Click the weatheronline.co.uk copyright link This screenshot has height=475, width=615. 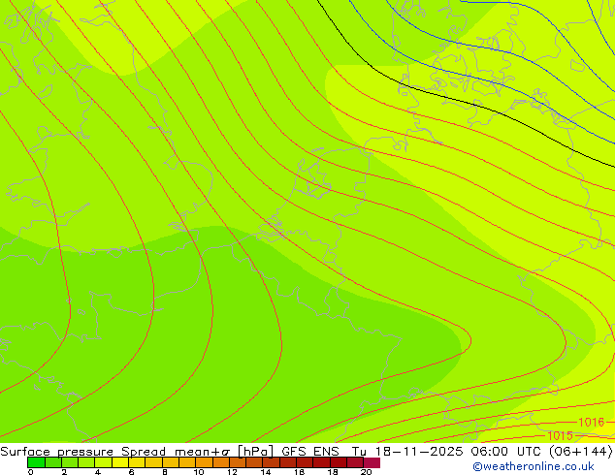[534, 466]
